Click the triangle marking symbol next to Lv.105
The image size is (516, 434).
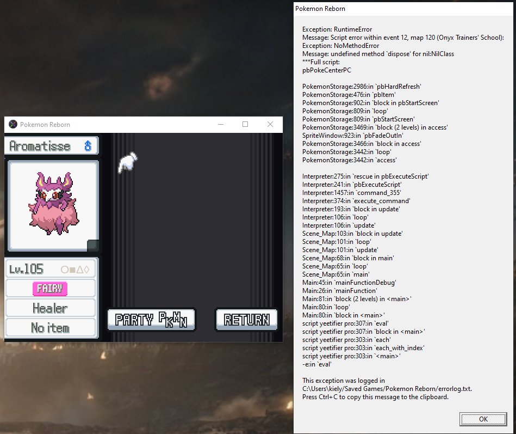79,270
